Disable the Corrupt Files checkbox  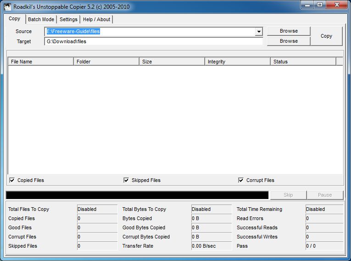(x=241, y=180)
